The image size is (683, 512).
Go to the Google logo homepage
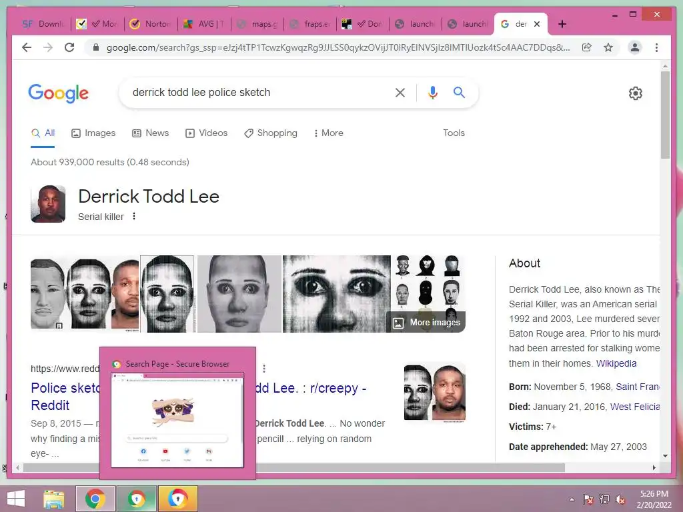(59, 93)
